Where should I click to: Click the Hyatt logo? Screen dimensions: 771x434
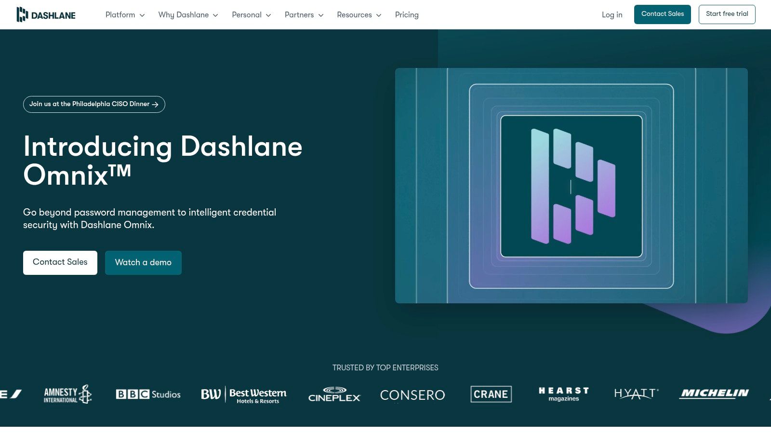pos(637,394)
